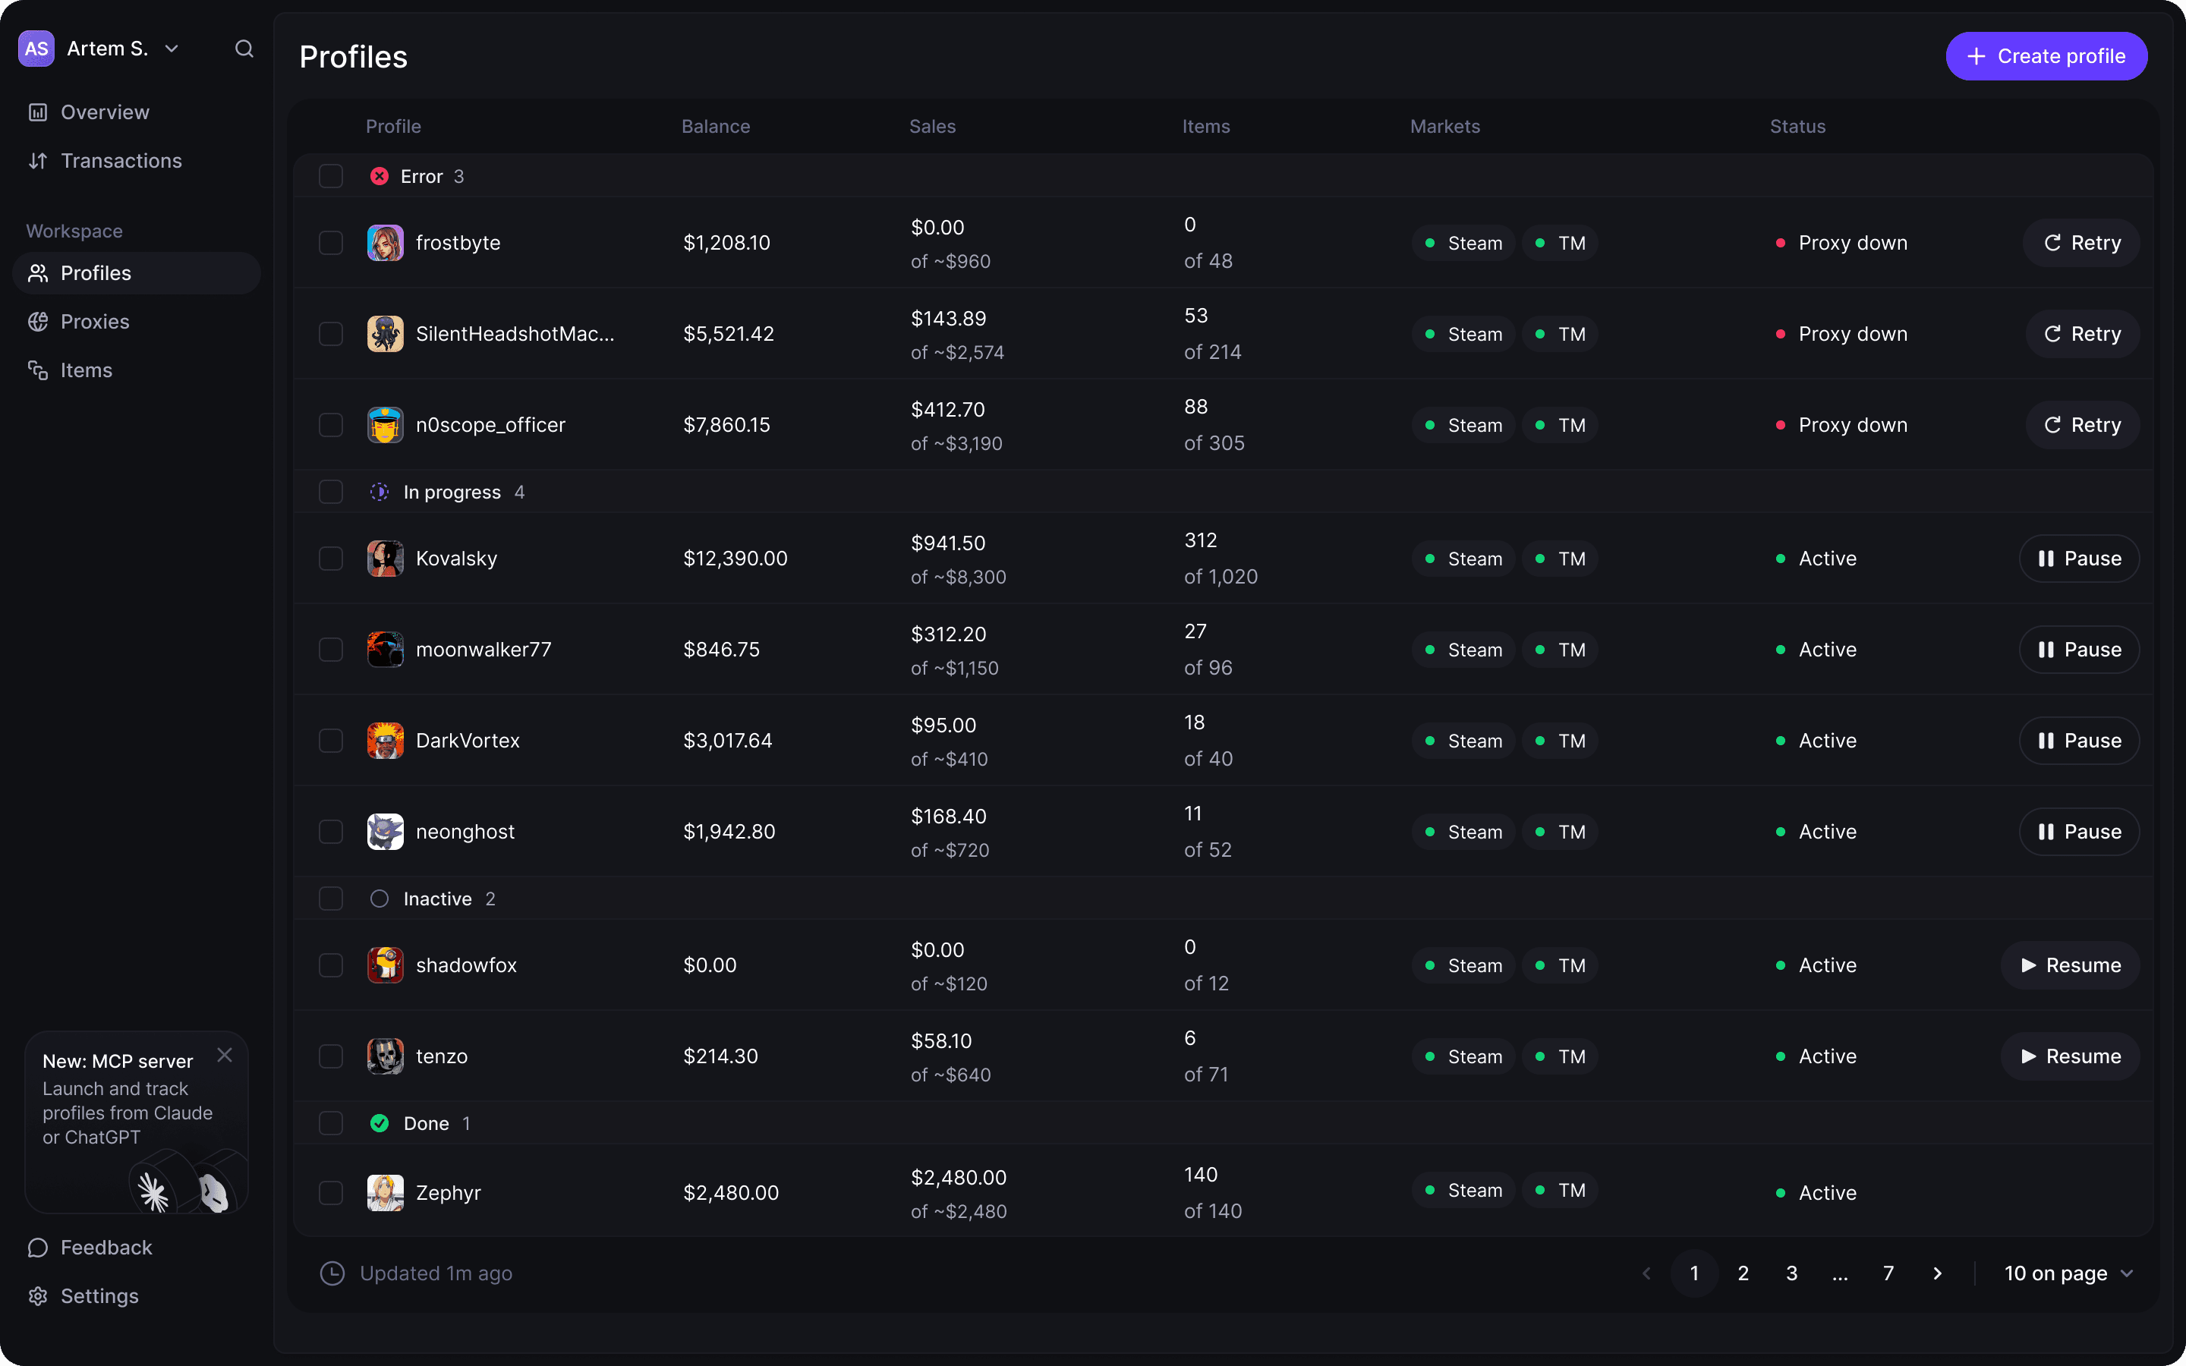Pause the Kovalsky profile
This screenshot has width=2186, height=1366.
click(2078, 559)
